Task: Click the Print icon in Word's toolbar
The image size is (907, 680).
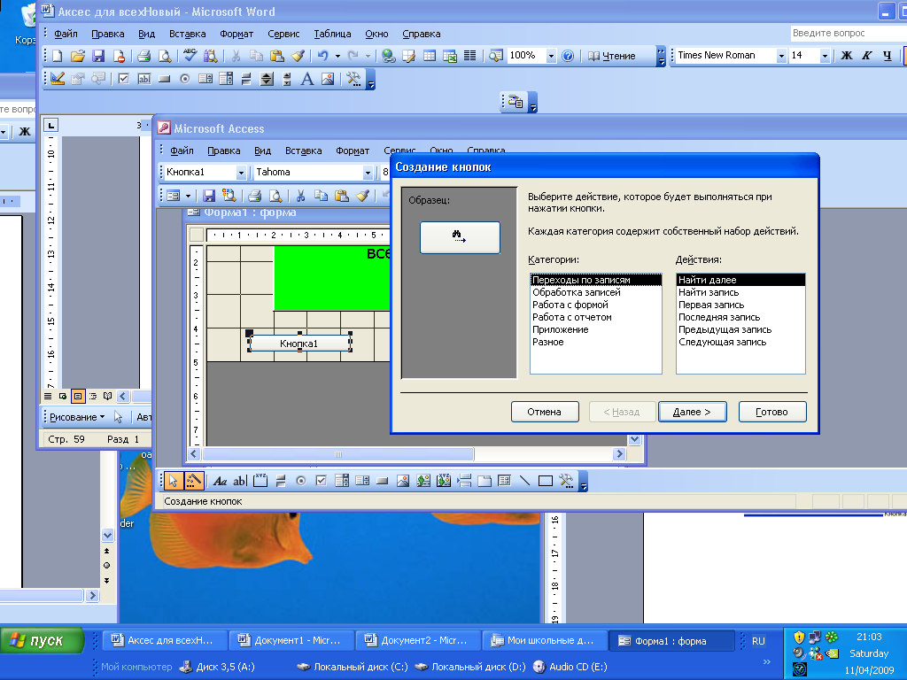Action: pos(143,56)
